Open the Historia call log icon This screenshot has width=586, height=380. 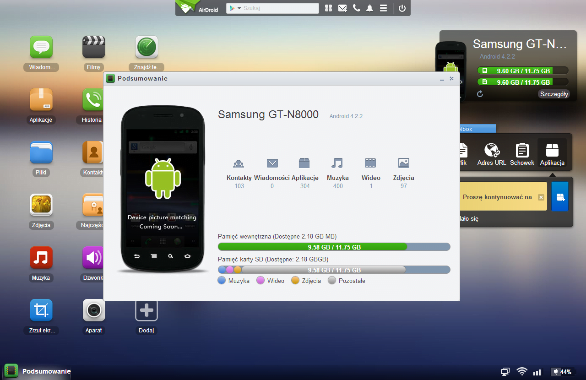click(93, 100)
